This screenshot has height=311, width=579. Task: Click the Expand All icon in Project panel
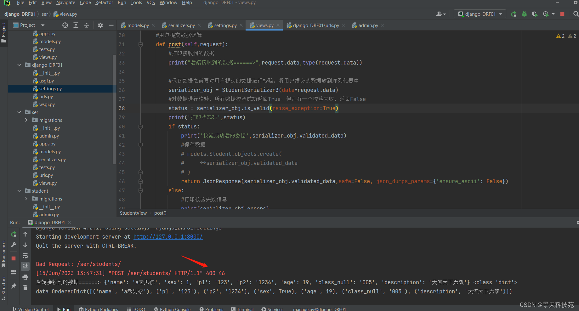76,25
